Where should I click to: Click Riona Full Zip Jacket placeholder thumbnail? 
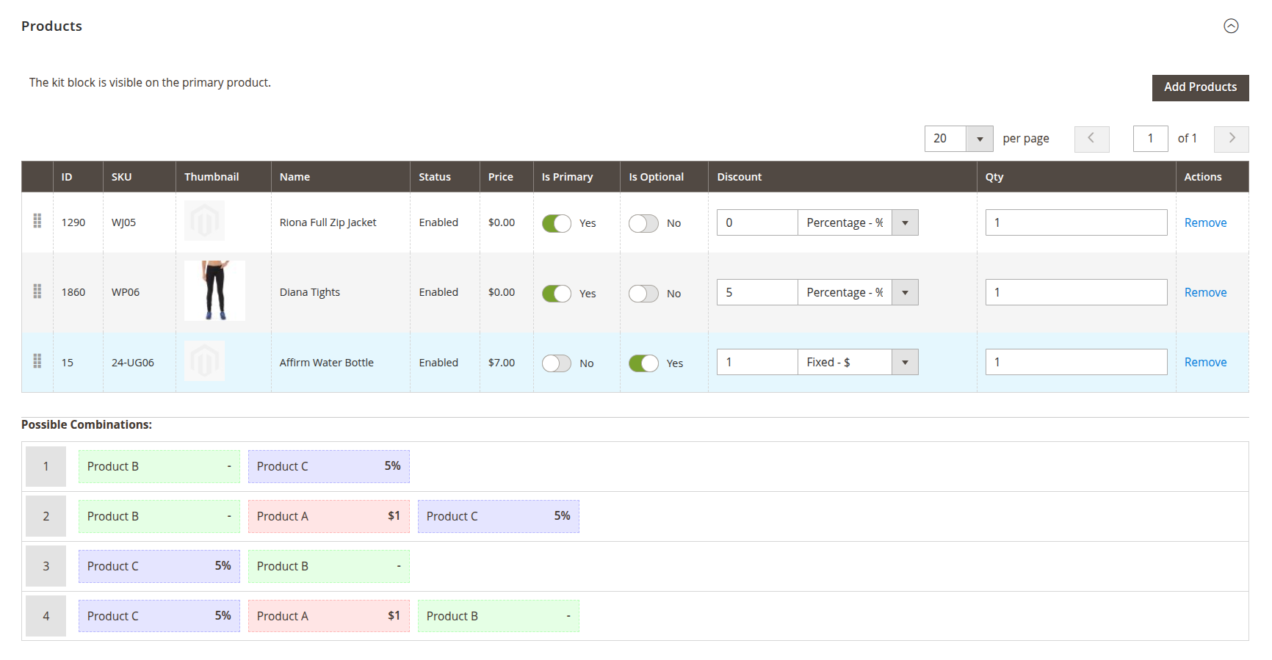[x=204, y=221]
